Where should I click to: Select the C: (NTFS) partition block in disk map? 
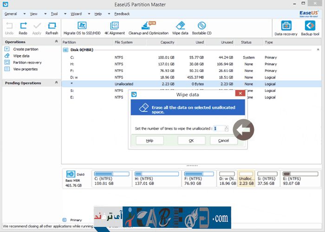[111, 178]
